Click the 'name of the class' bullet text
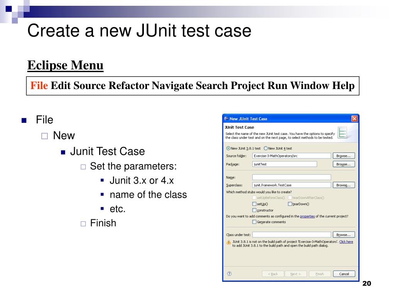 pyautogui.click(x=148, y=195)
